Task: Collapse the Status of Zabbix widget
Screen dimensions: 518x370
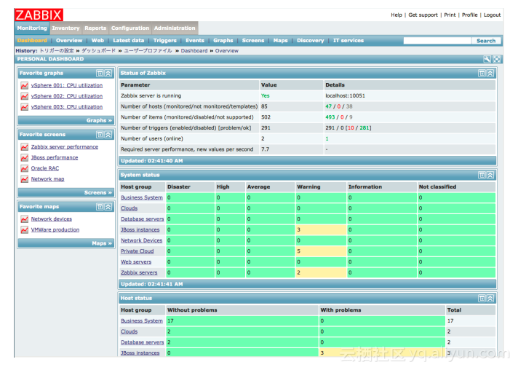Action: click(490, 74)
